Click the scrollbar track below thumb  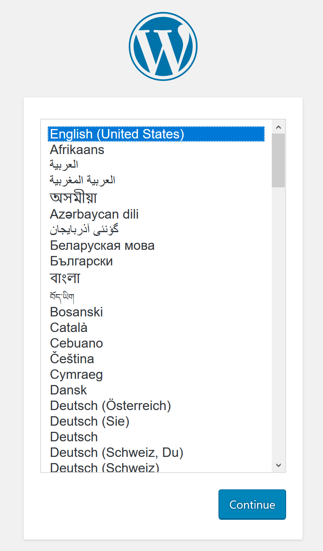point(279,323)
